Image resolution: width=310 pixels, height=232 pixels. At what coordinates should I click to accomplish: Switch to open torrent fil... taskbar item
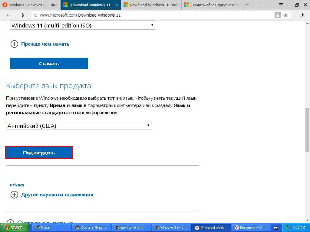131,227
